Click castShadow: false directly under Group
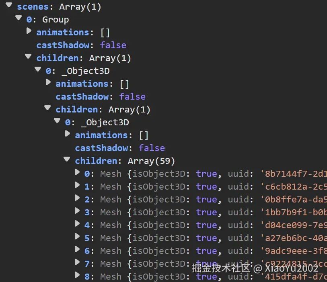 [x=81, y=45]
